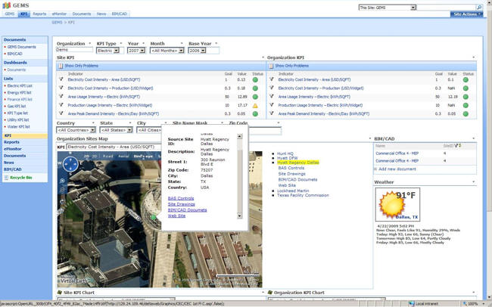Open the Web Site link in the site popup
Viewport: 492px width, 307px height.
click(x=176, y=216)
